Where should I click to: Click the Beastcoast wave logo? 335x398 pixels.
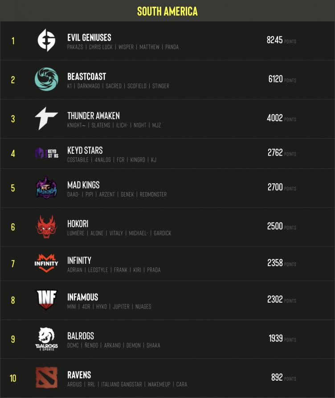tap(46, 79)
